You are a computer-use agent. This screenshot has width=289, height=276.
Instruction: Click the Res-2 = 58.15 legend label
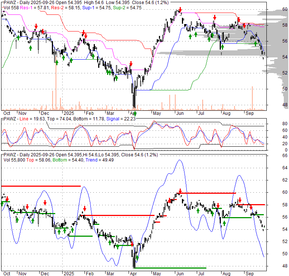coord(66,8)
